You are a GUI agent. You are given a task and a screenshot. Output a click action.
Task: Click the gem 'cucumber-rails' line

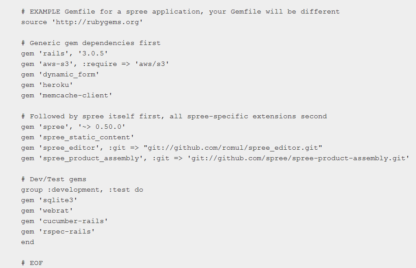[x=65, y=221]
